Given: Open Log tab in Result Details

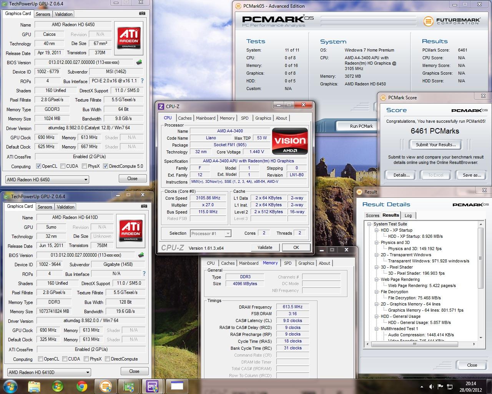Looking at the screenshot, I should 408,215.
